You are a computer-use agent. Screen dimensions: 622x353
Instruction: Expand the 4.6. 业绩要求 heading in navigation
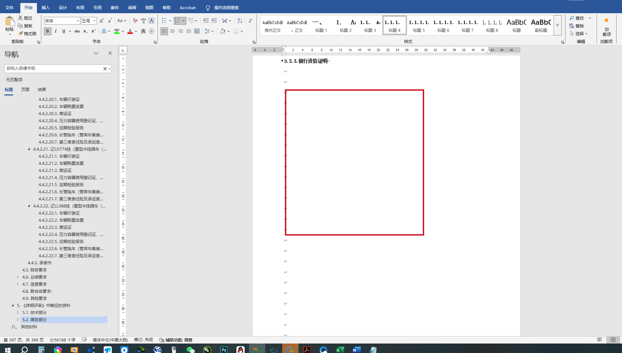click(18, 277)
